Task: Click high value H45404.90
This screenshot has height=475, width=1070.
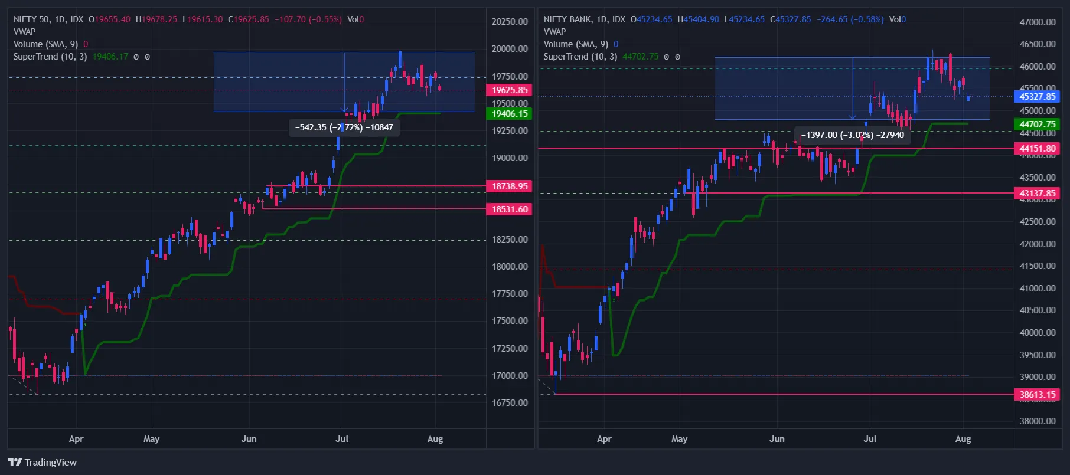Action: click(699, 19)
